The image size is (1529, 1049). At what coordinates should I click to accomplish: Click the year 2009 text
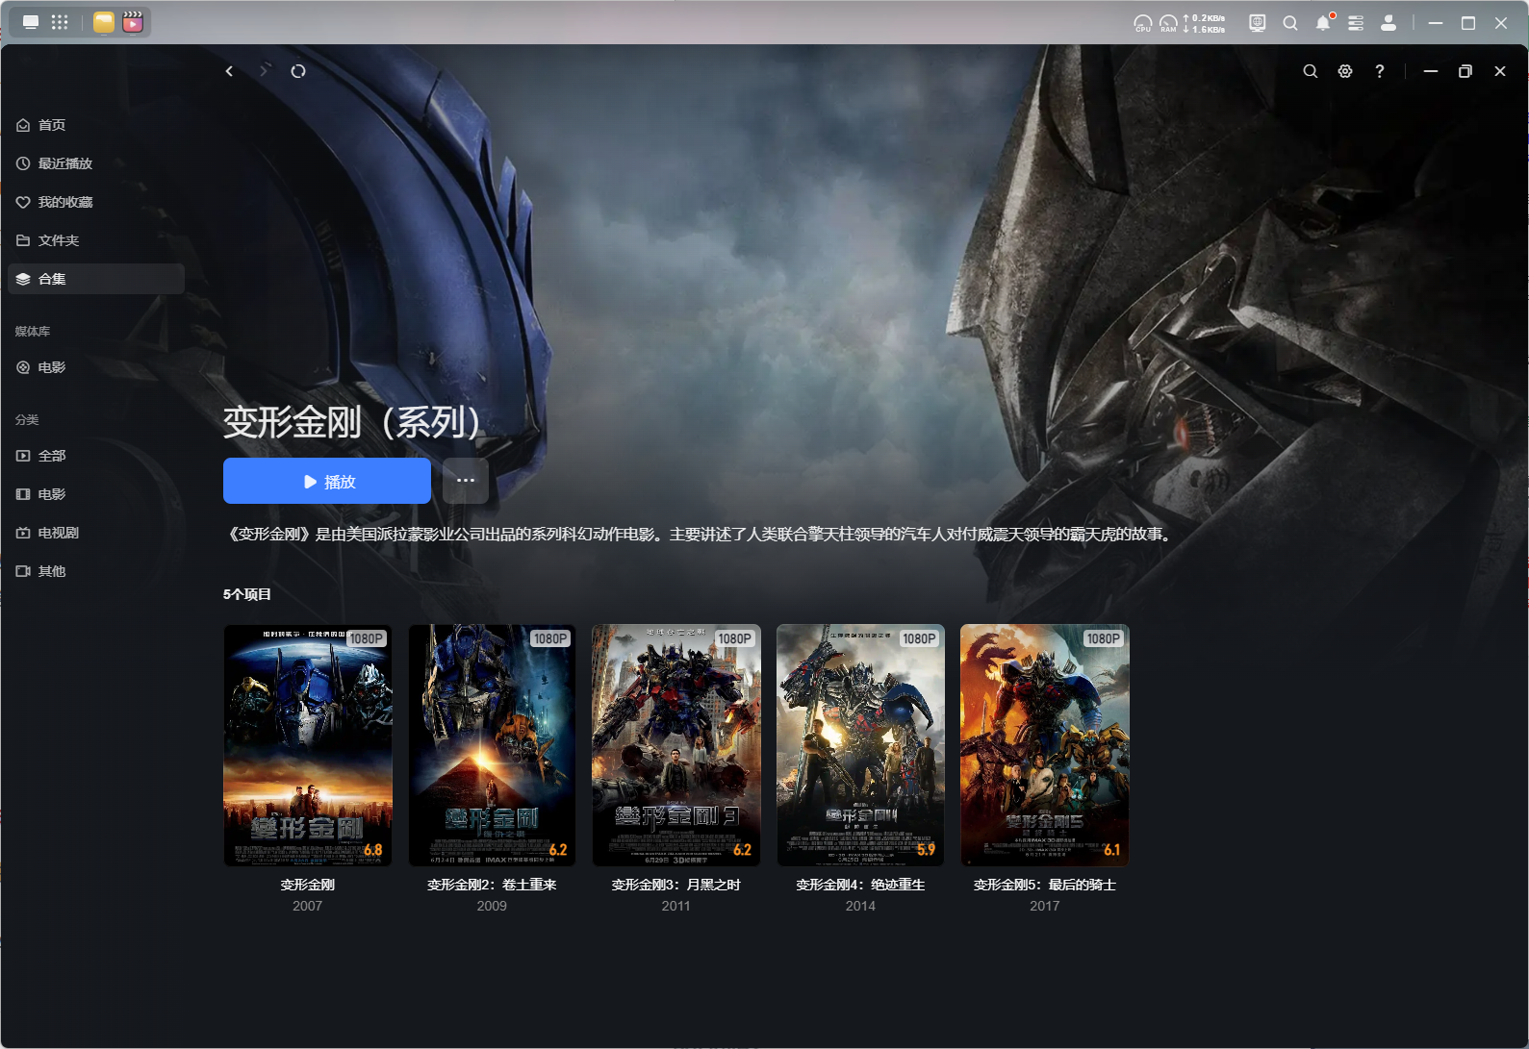492,906
